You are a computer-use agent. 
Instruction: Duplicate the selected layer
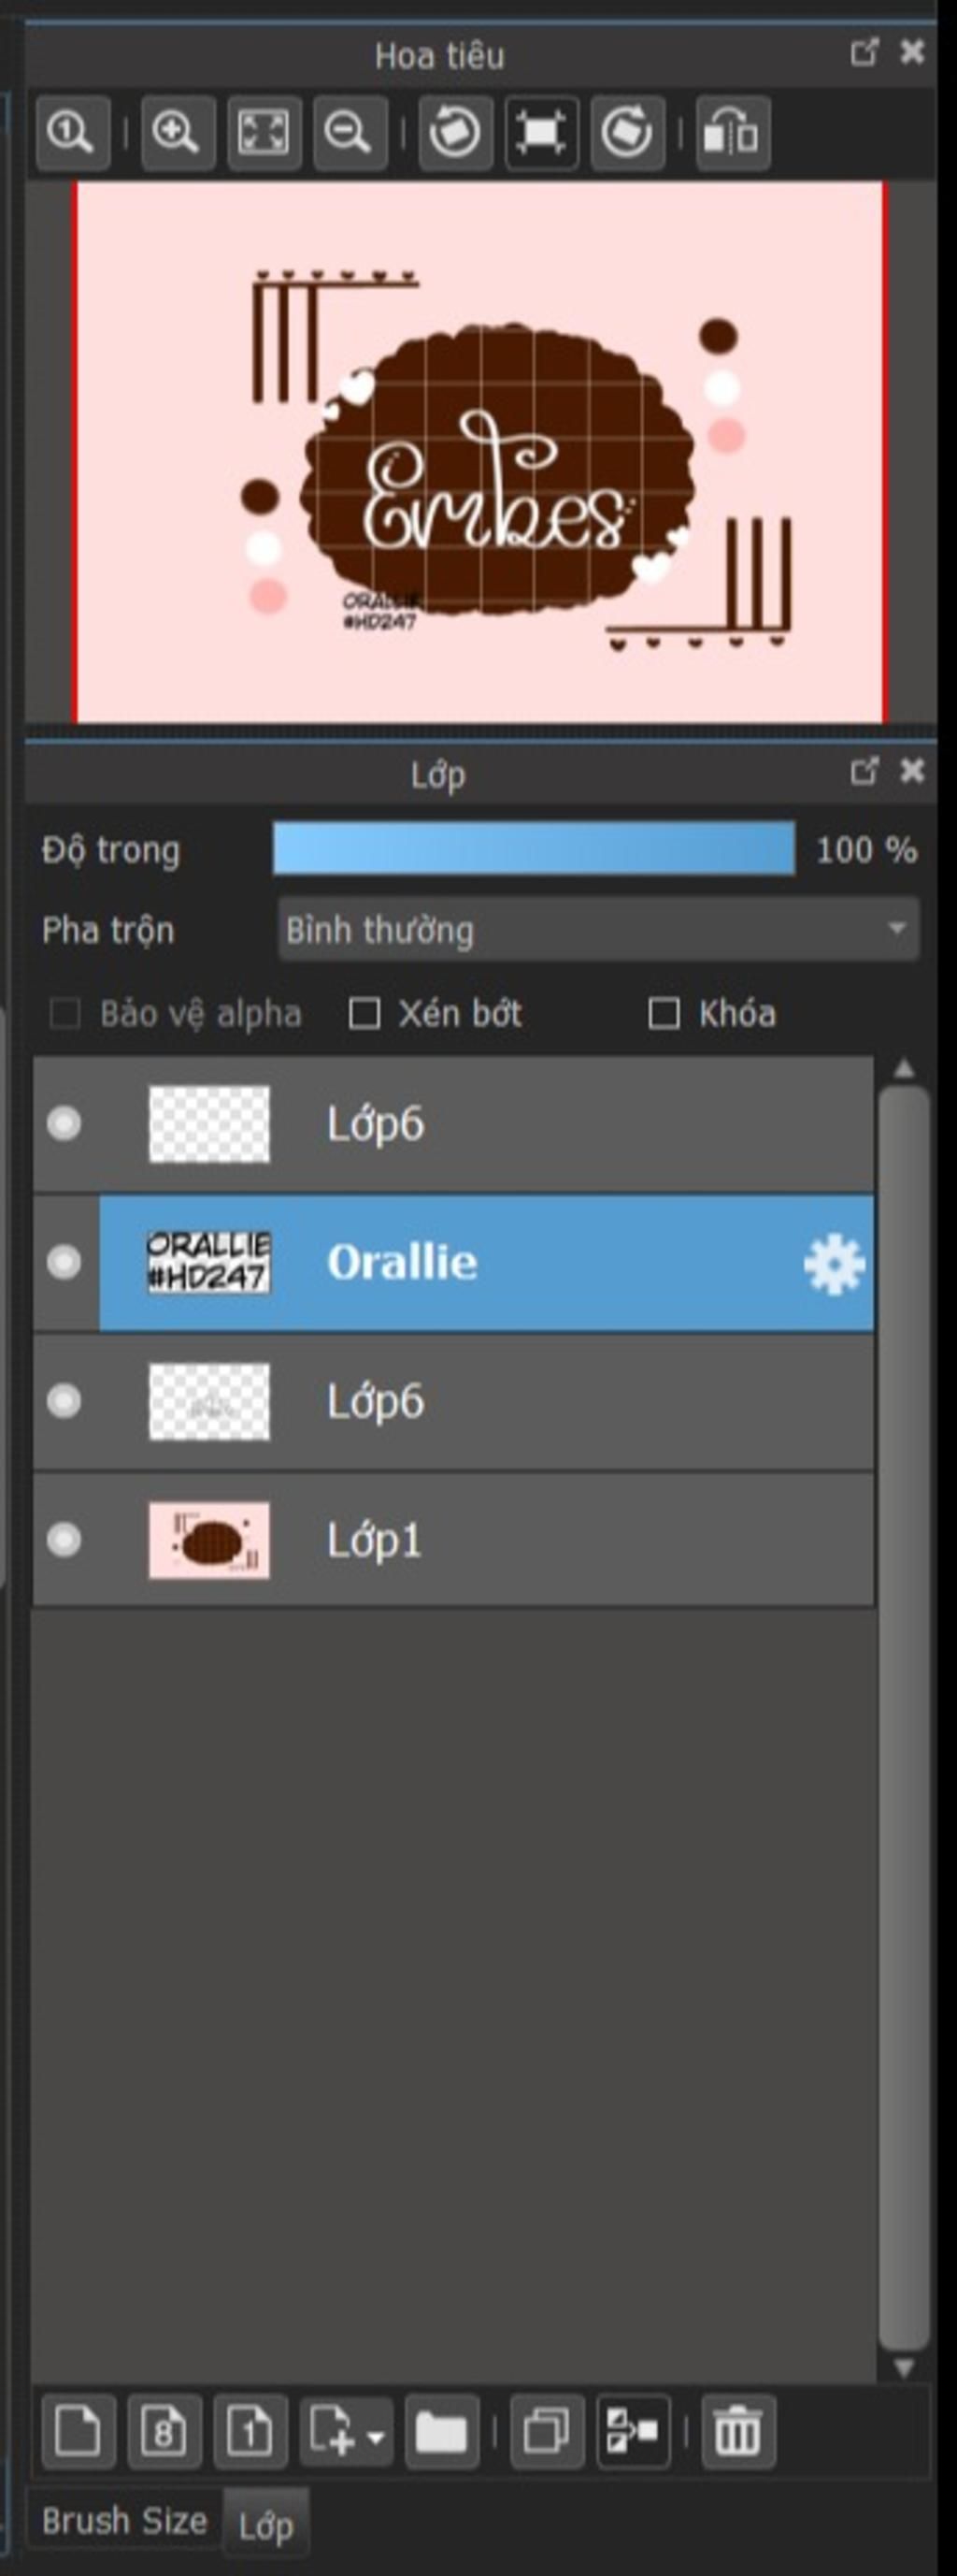(x=547, y=2431)
